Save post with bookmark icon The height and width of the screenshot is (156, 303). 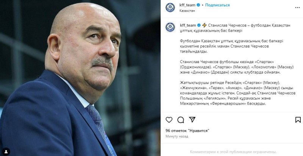(x=298, y=120)
